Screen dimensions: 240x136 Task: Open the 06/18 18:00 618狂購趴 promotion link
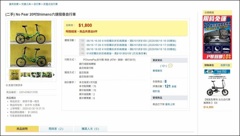pos(131,49)
